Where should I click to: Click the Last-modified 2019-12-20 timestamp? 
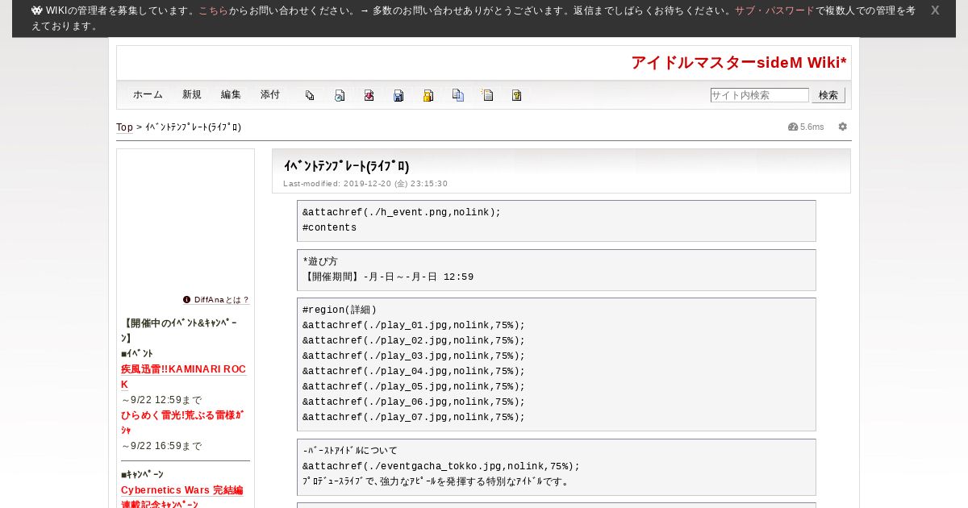click(x=365, y=184)
